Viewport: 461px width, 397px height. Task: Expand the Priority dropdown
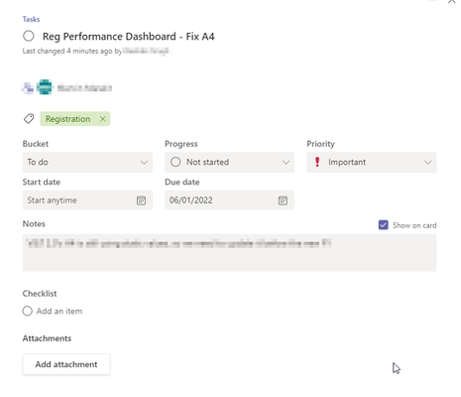372,162
